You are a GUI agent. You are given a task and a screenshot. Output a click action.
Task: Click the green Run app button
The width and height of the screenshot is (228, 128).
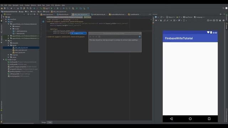52,9
